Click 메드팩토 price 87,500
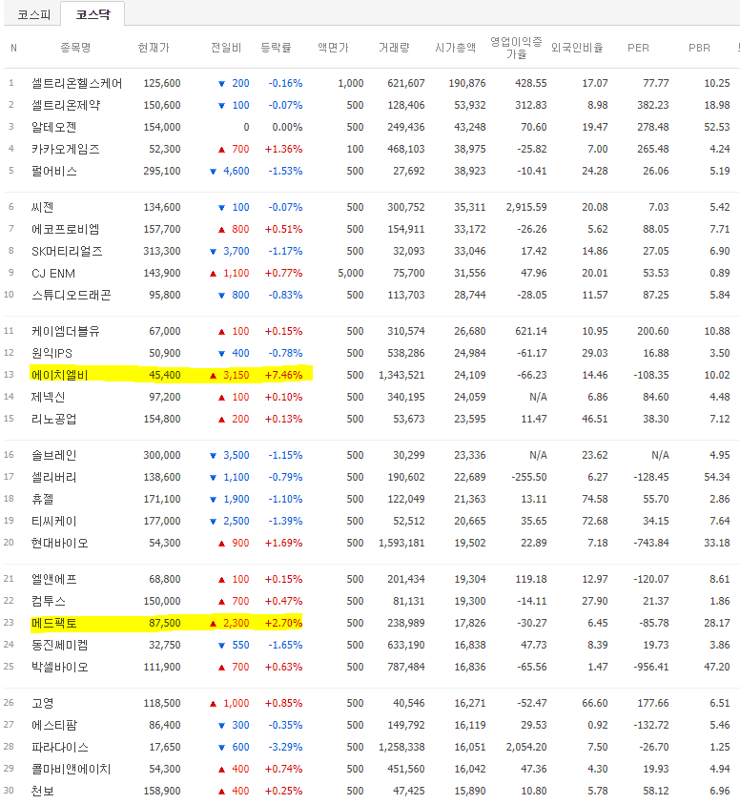Viewport: 740px width, 804px height. 165,624
